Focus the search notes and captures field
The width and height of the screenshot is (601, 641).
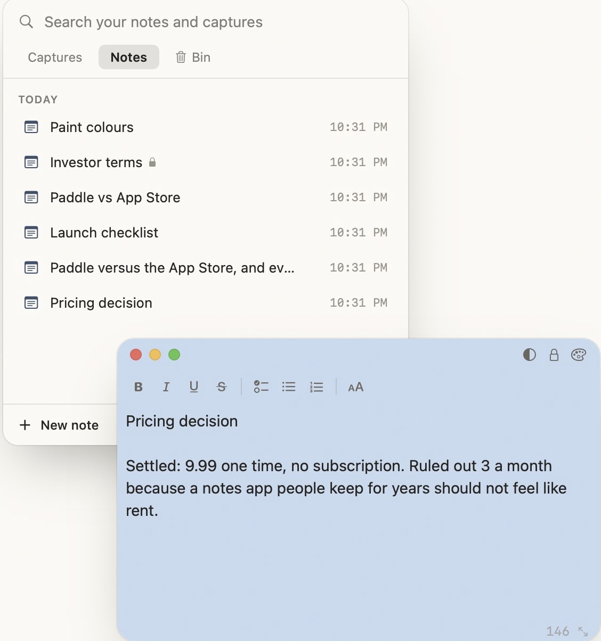pos(206,22)
